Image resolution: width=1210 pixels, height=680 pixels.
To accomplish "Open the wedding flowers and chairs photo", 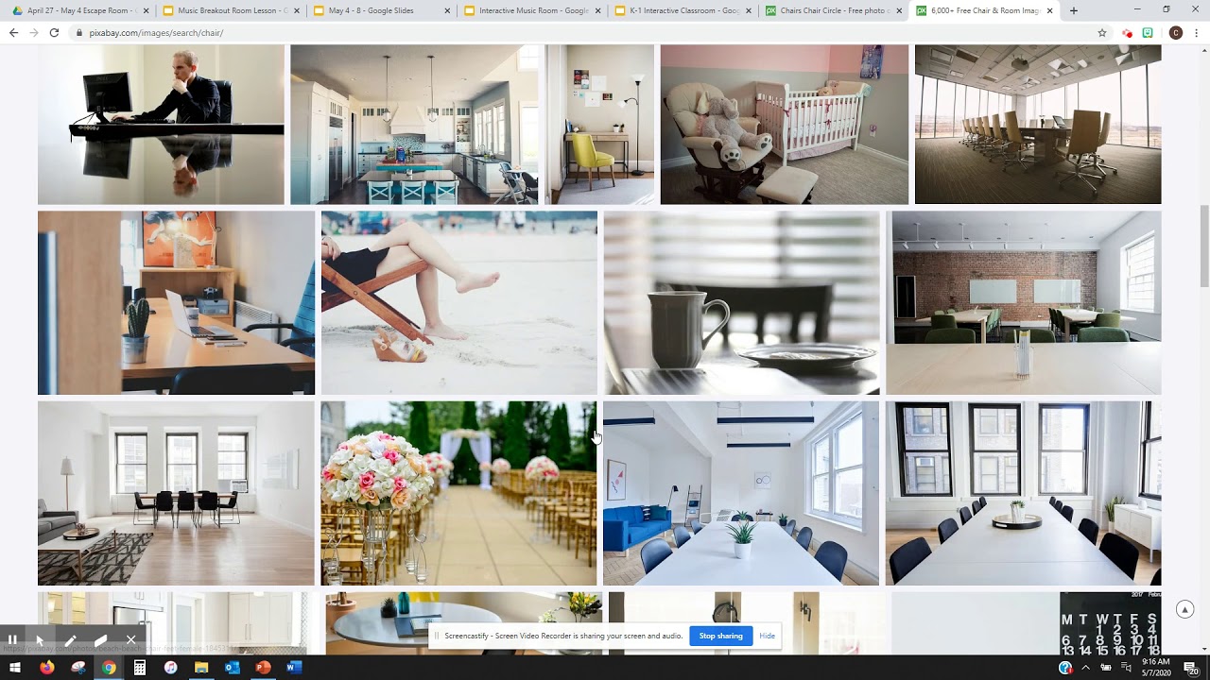I will 458,493.
